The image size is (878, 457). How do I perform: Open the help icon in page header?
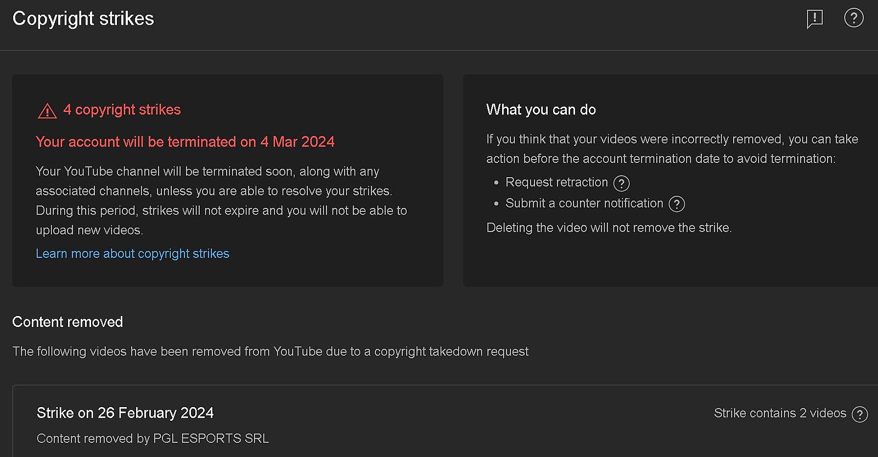tap(854, 18)
